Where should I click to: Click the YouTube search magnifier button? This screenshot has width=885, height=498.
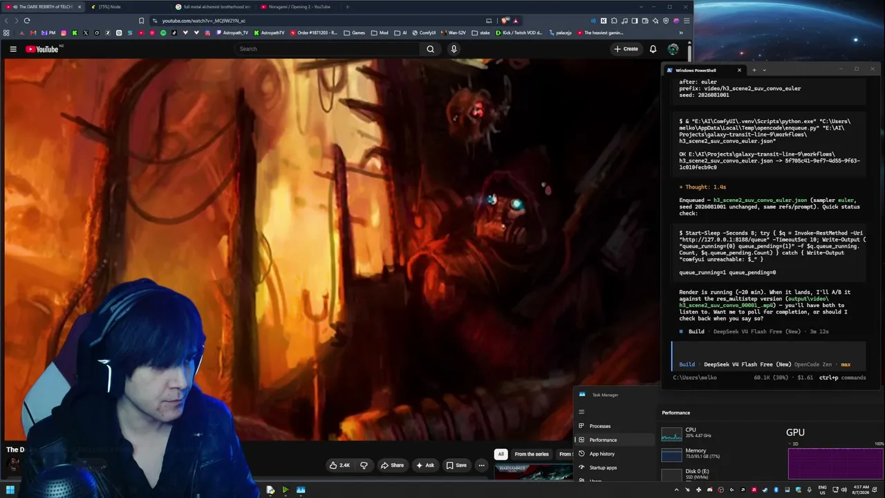(430, 49)
